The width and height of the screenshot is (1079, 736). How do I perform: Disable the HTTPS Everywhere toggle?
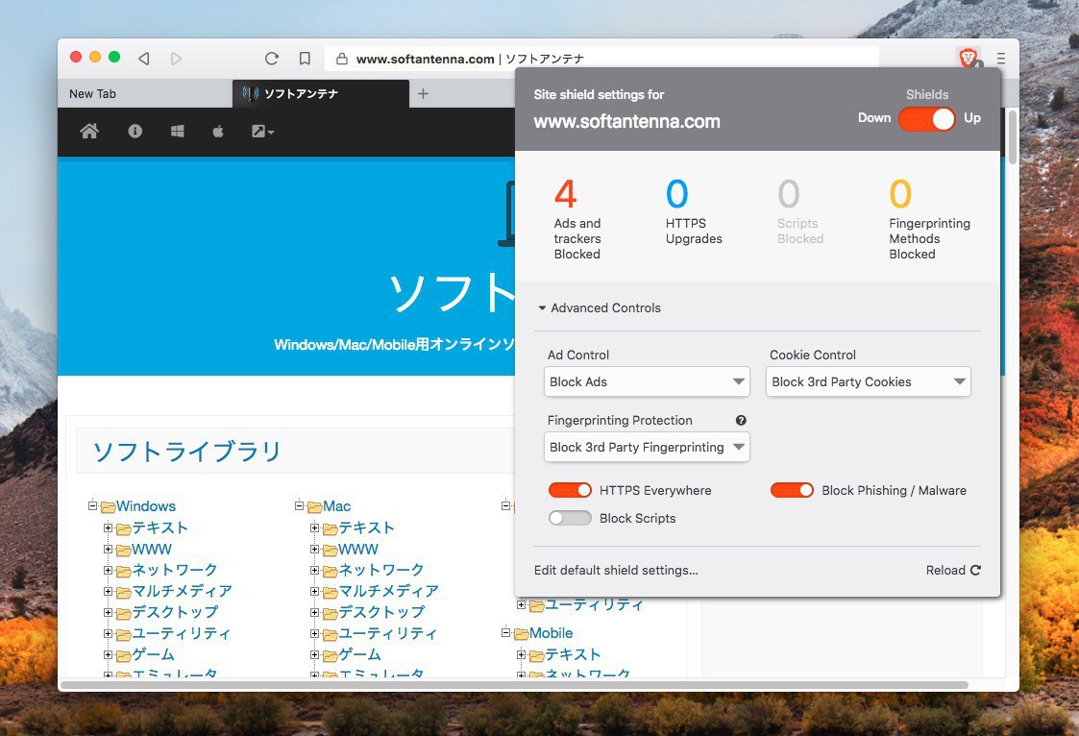coord(570,490)
